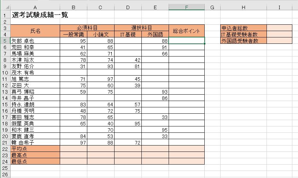Click name cell 妻鹿 直孝
298x178 pixels.
(x=35, y=136)
